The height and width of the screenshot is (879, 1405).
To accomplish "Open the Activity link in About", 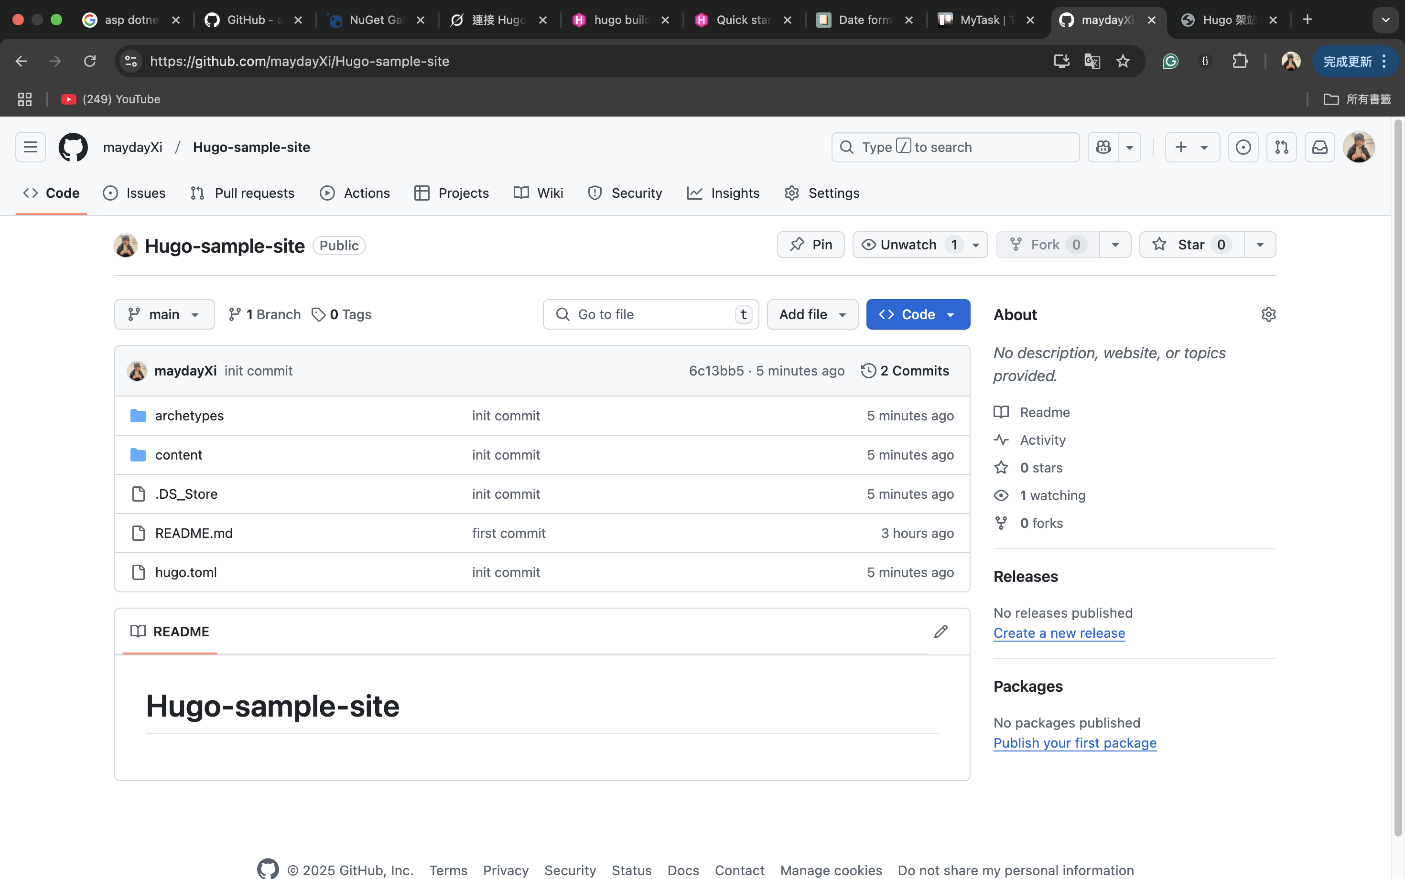I will click(x=1030, y=440).
